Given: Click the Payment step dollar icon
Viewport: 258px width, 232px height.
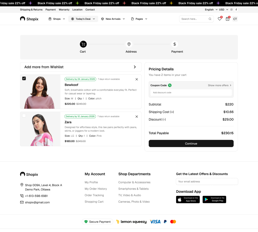Looking at the screenshot, I should coord(175,44).
